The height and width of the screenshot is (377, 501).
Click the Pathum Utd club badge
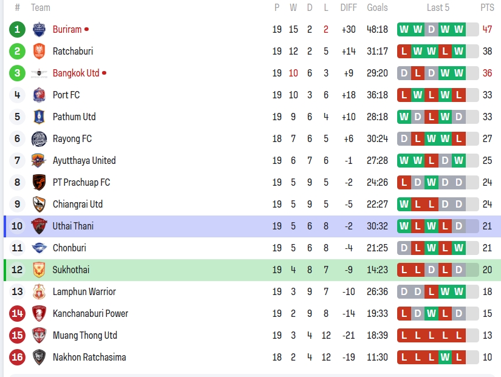(x=39, y=117)
